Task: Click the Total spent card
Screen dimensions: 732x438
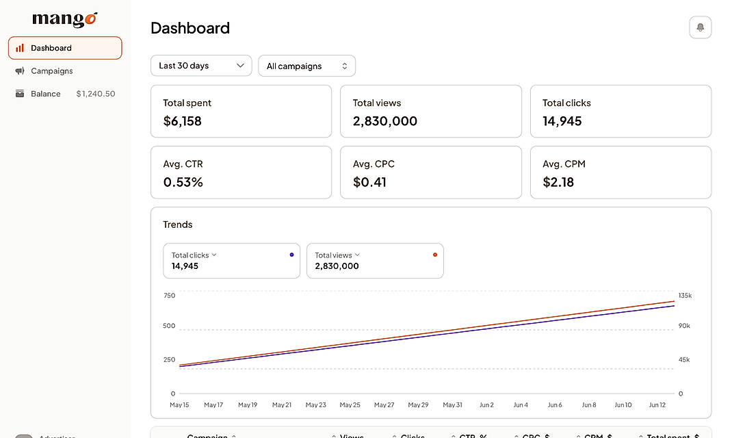Action: point(241,111)
